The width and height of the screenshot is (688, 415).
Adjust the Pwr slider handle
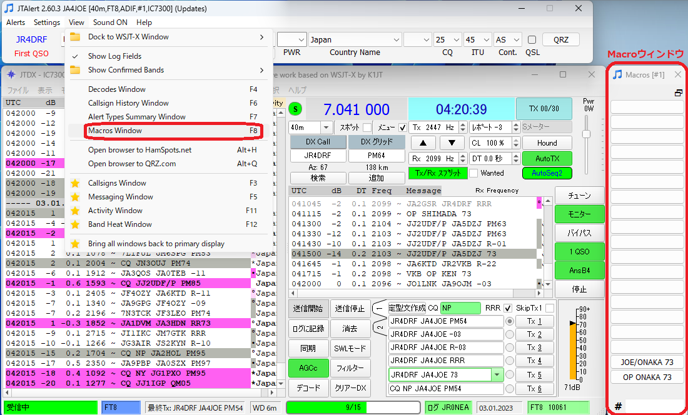(586, 134)
